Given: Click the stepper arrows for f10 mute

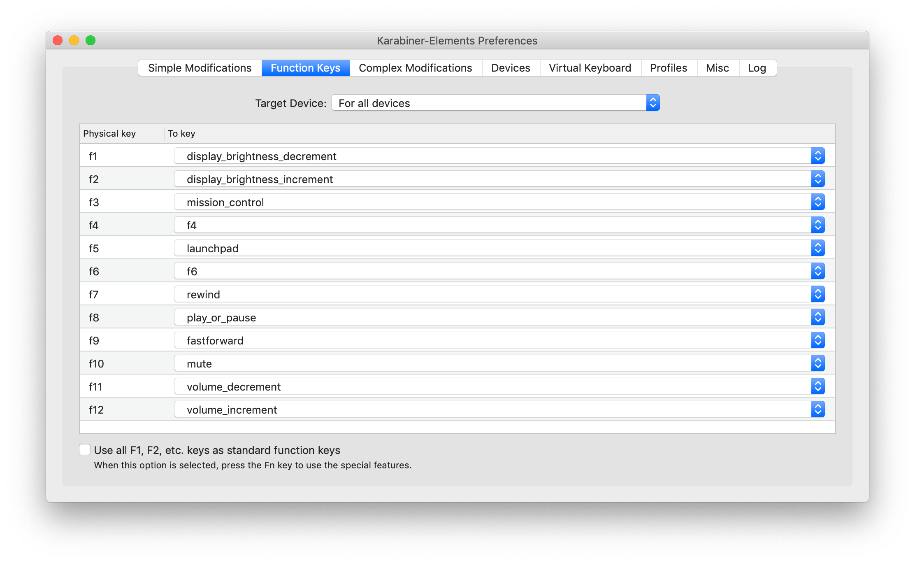Looking at the screenshot, I should 818,363.
